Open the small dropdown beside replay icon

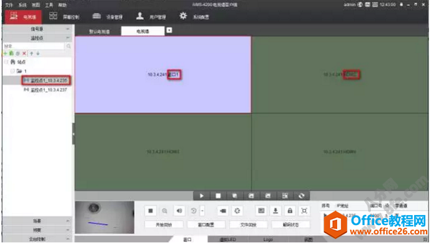(202, 211)
